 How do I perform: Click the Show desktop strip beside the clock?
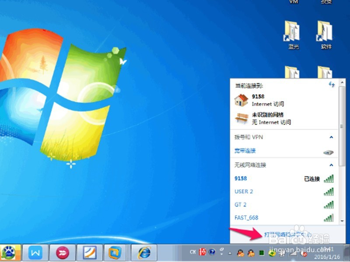(346, 253)
